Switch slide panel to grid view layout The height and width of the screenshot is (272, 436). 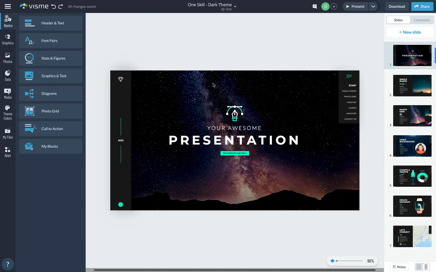(419, 266)
